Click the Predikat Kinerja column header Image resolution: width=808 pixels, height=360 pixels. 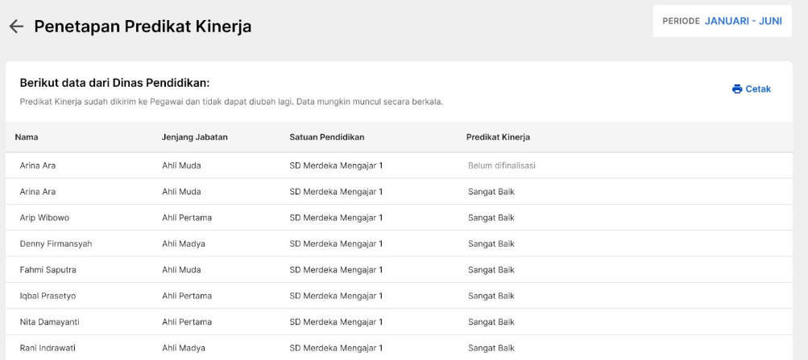pos(498,137)
